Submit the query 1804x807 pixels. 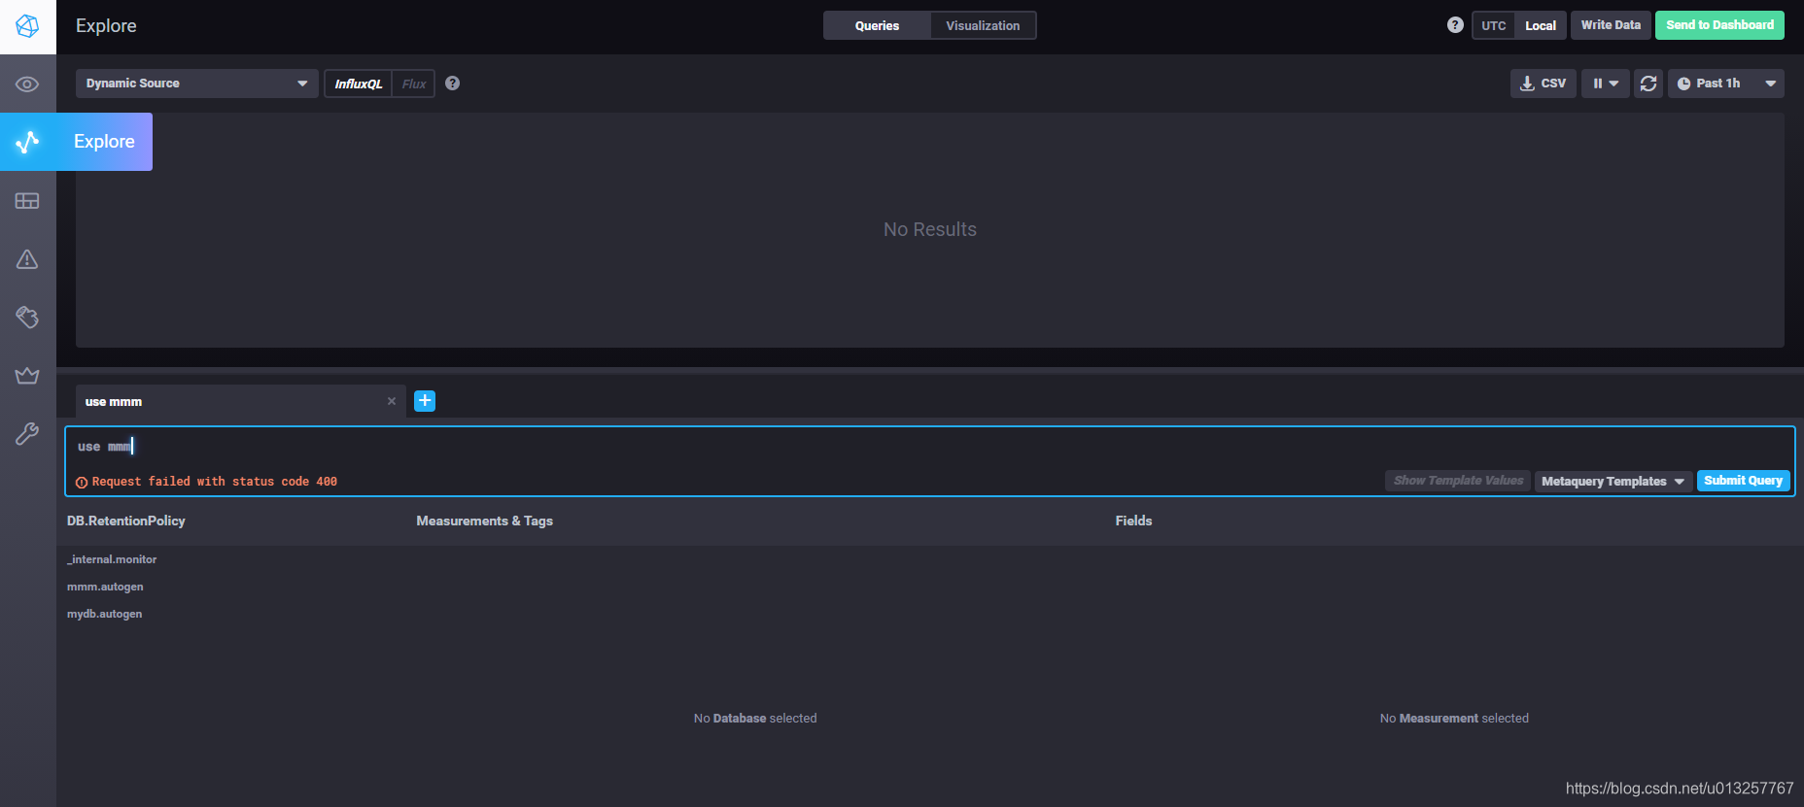1743,481
